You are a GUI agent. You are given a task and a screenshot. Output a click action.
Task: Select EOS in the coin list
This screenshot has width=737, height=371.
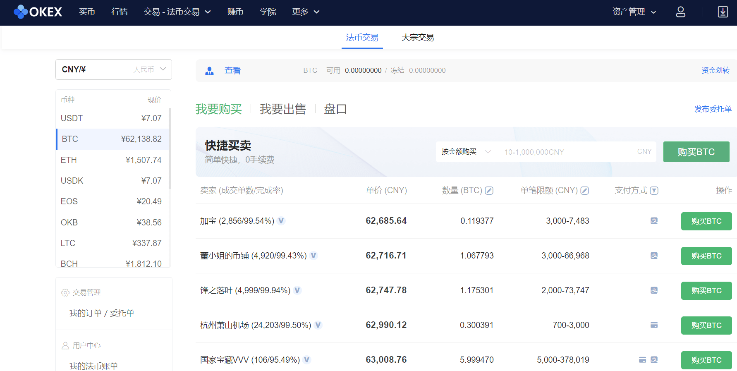click(112, 201)
